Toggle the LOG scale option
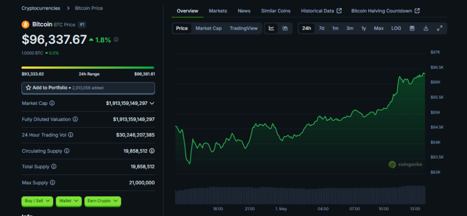The width and height of the screenshot is (467, 216). (x=396, y=28)
